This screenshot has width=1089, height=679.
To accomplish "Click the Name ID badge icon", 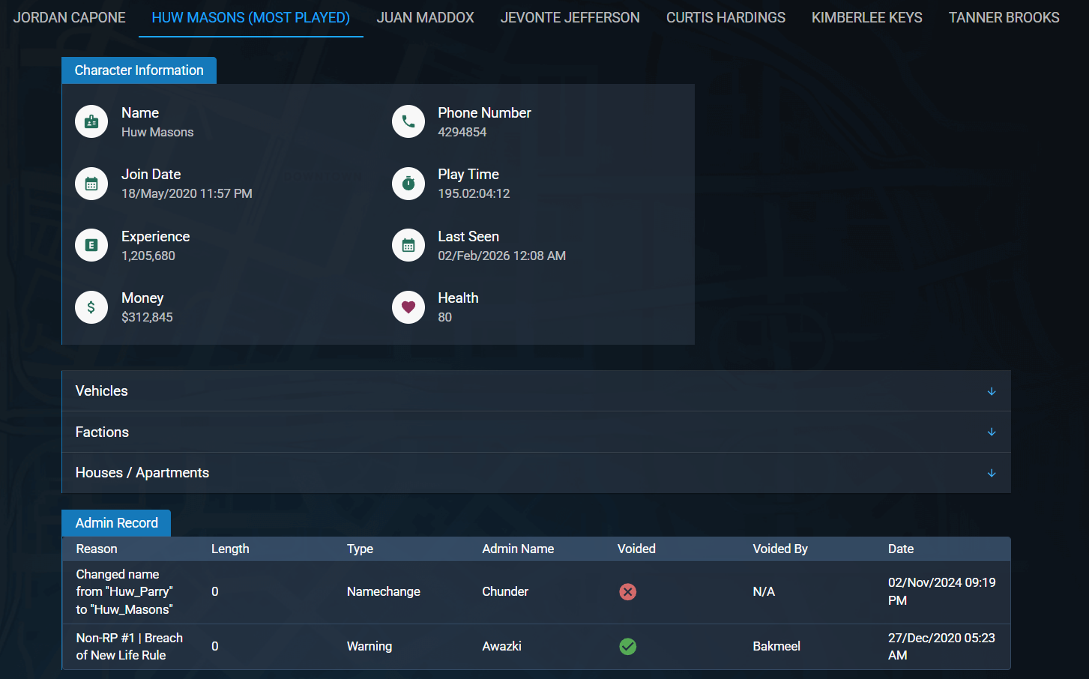I will pos(91,121).
